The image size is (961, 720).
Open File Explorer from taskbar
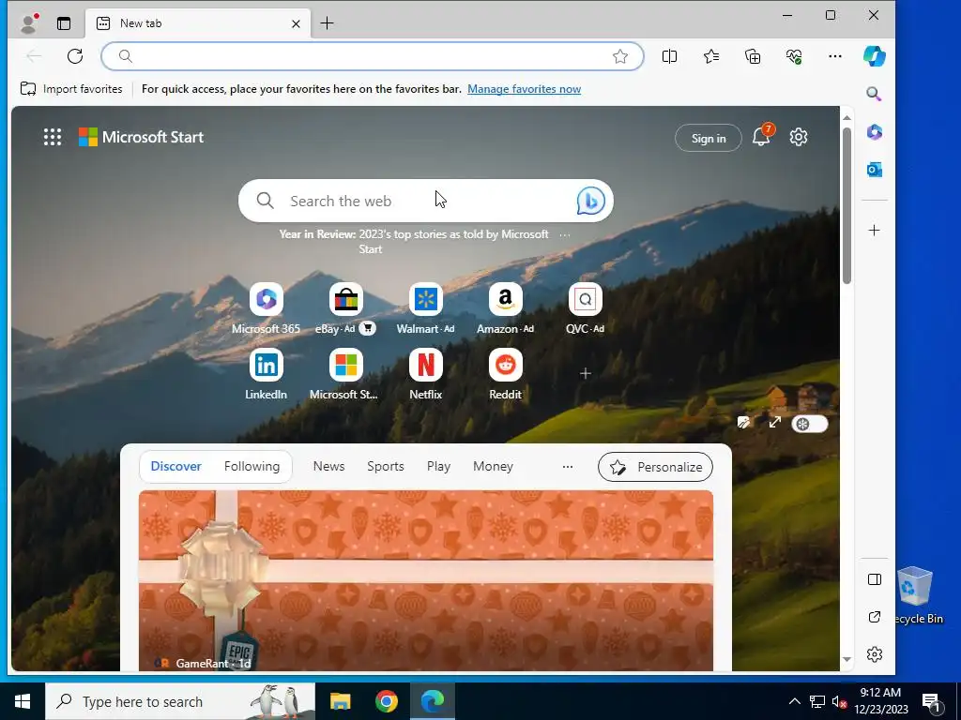[340, 701]
